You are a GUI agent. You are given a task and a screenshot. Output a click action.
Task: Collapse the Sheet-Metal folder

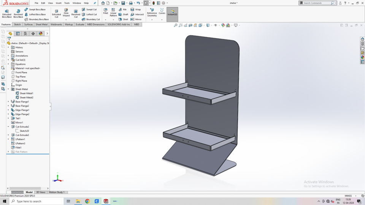pyautogui.click(x=8, y=89)
